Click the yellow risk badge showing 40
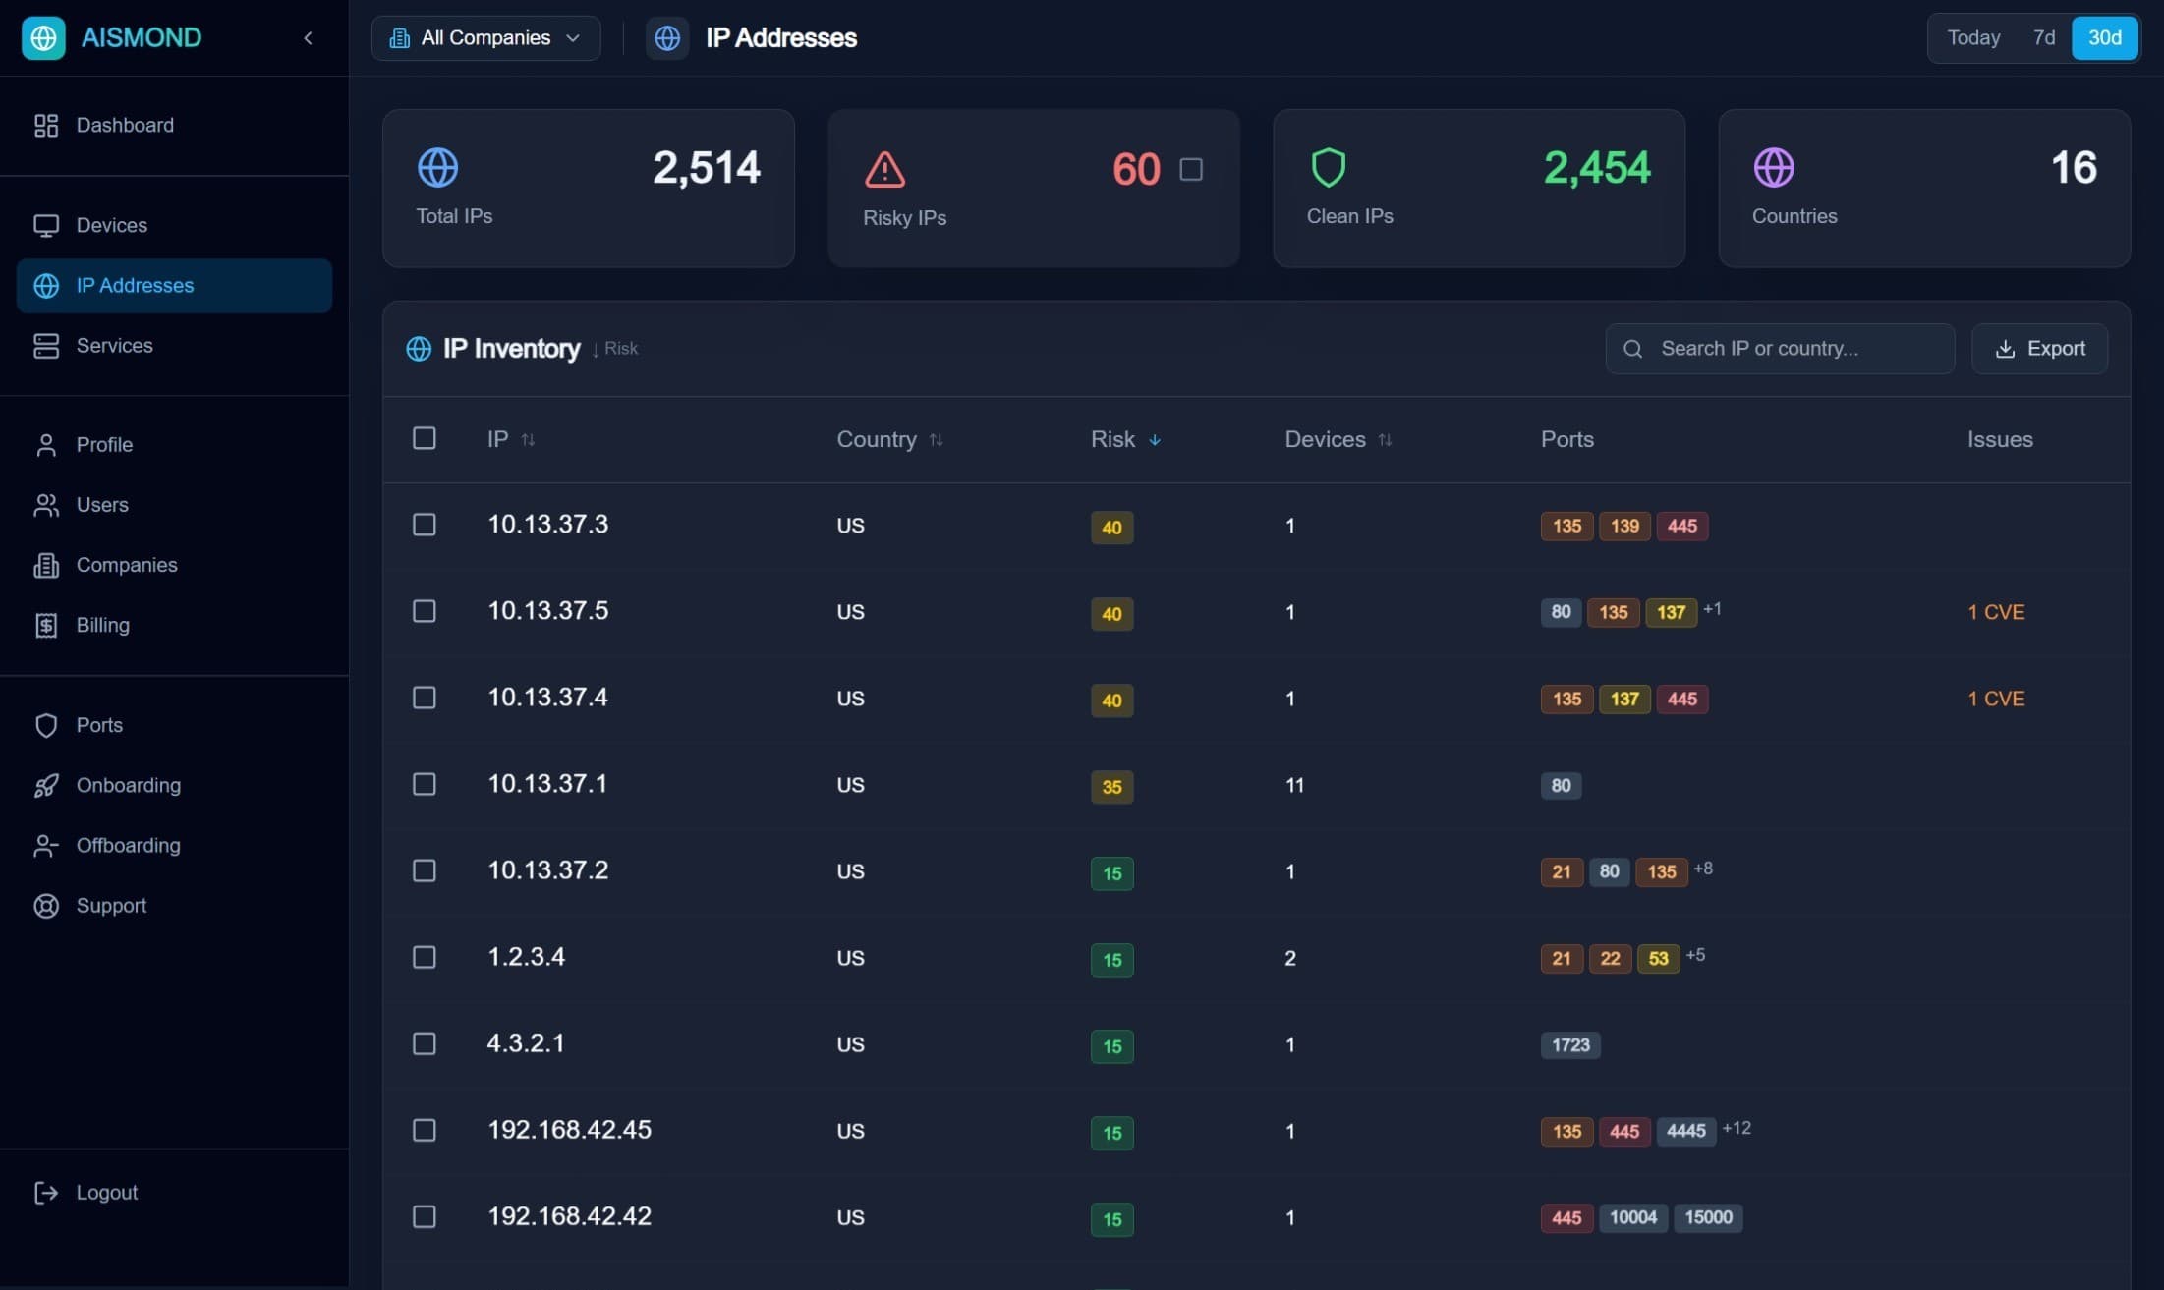 coord(1111,528)
